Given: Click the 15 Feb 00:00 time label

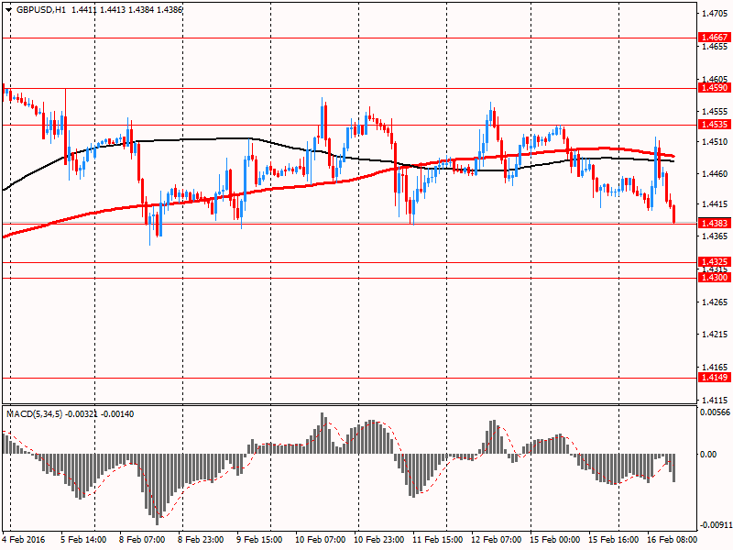Looking at the screenshot, I should (x=554, y=540).
